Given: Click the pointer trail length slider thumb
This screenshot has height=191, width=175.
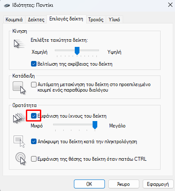Looking at the screenshot, I should (x=95, y=125).
